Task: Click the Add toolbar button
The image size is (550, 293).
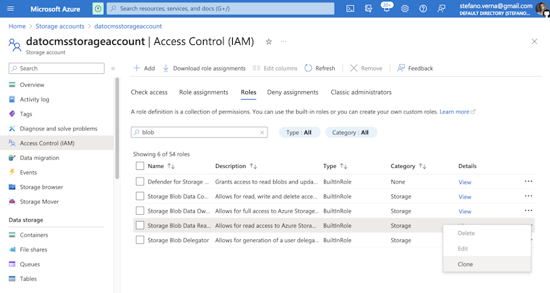Action: [144, 68]
